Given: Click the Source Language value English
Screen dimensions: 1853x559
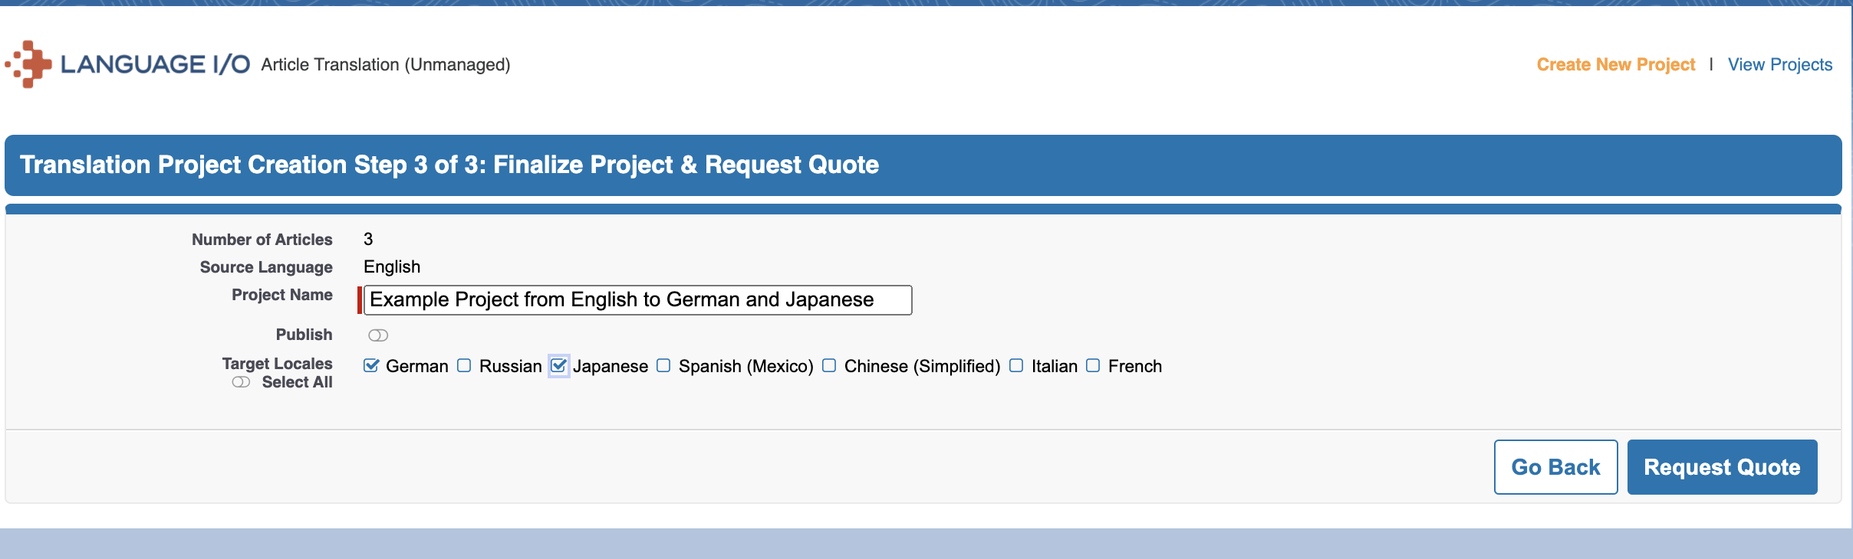Looking at the screenshot, I should (x=392, y=266).
